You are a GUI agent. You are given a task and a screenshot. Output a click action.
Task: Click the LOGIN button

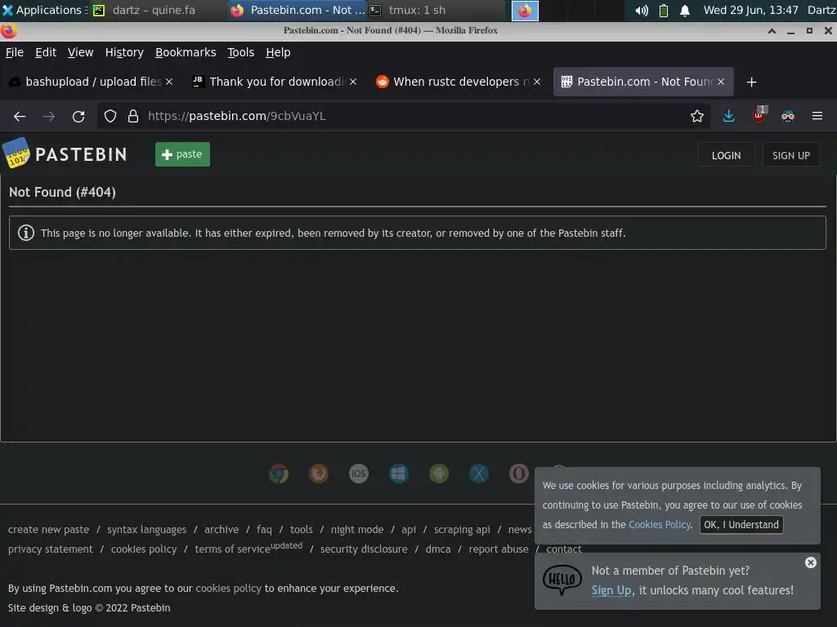[726, 155]
